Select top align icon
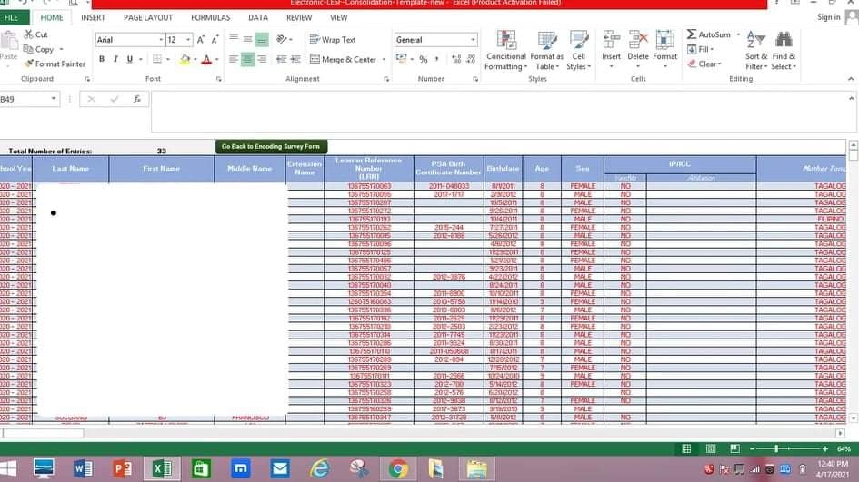Viewport: 859px width, 482px height. (x=234, y=39)
